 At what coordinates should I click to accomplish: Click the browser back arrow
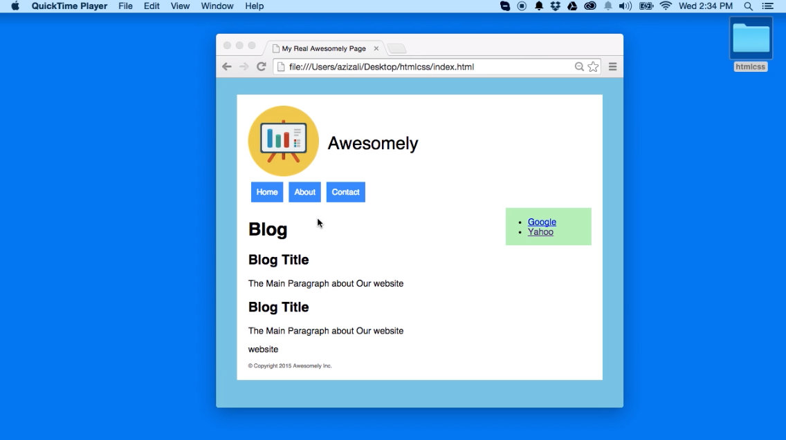point(226,67)
